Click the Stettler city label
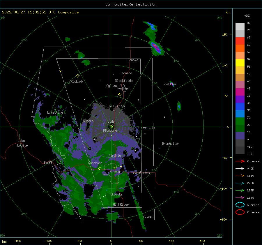The height and width of the screenshot is (245, 262). [x=170, y=84]
